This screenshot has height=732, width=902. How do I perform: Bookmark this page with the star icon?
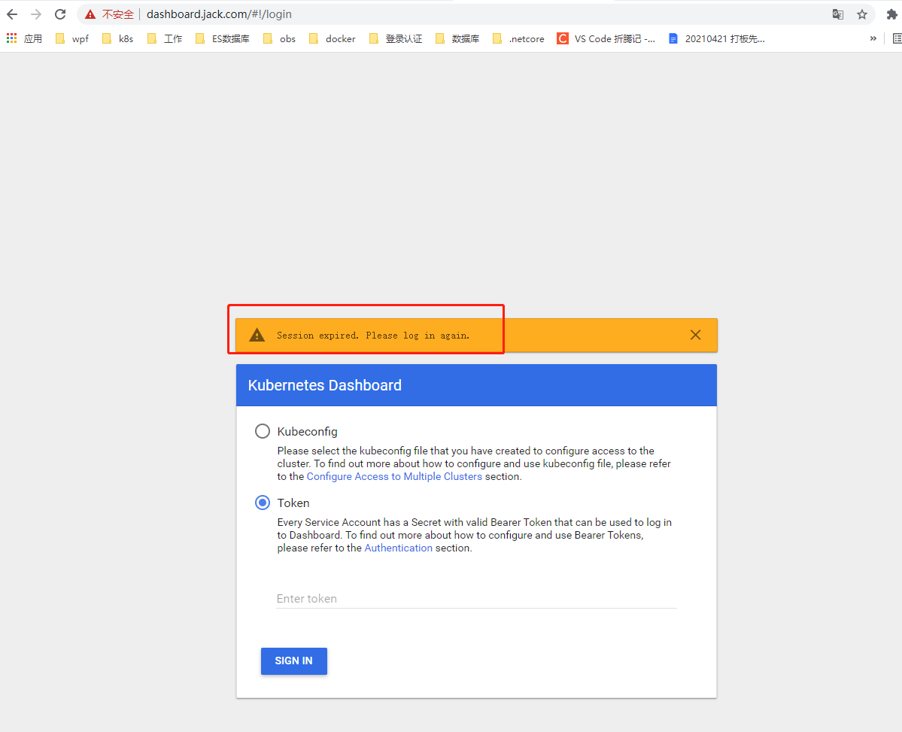(x=861, y=14)
